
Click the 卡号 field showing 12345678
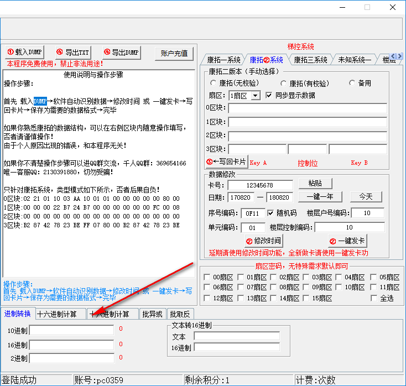[x=260, y=185]
